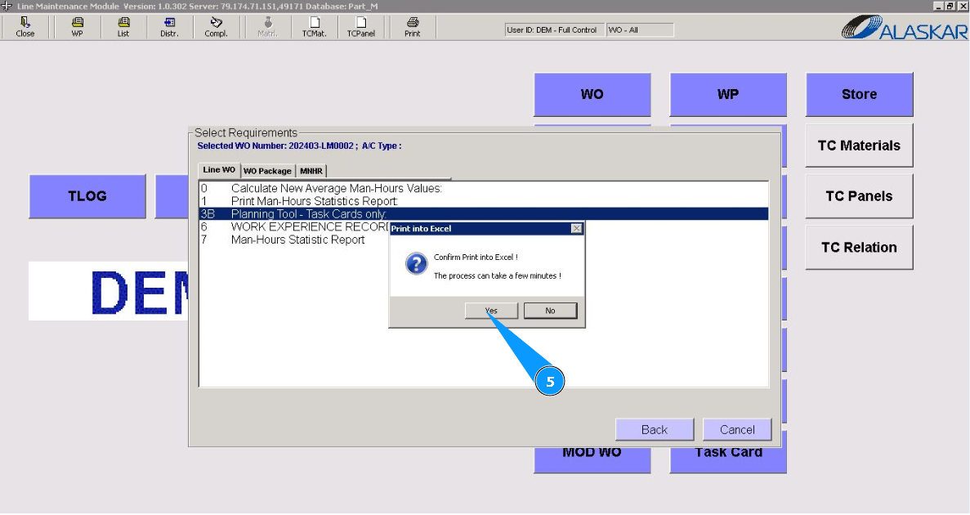Open the Store module button

pos(859,94)
